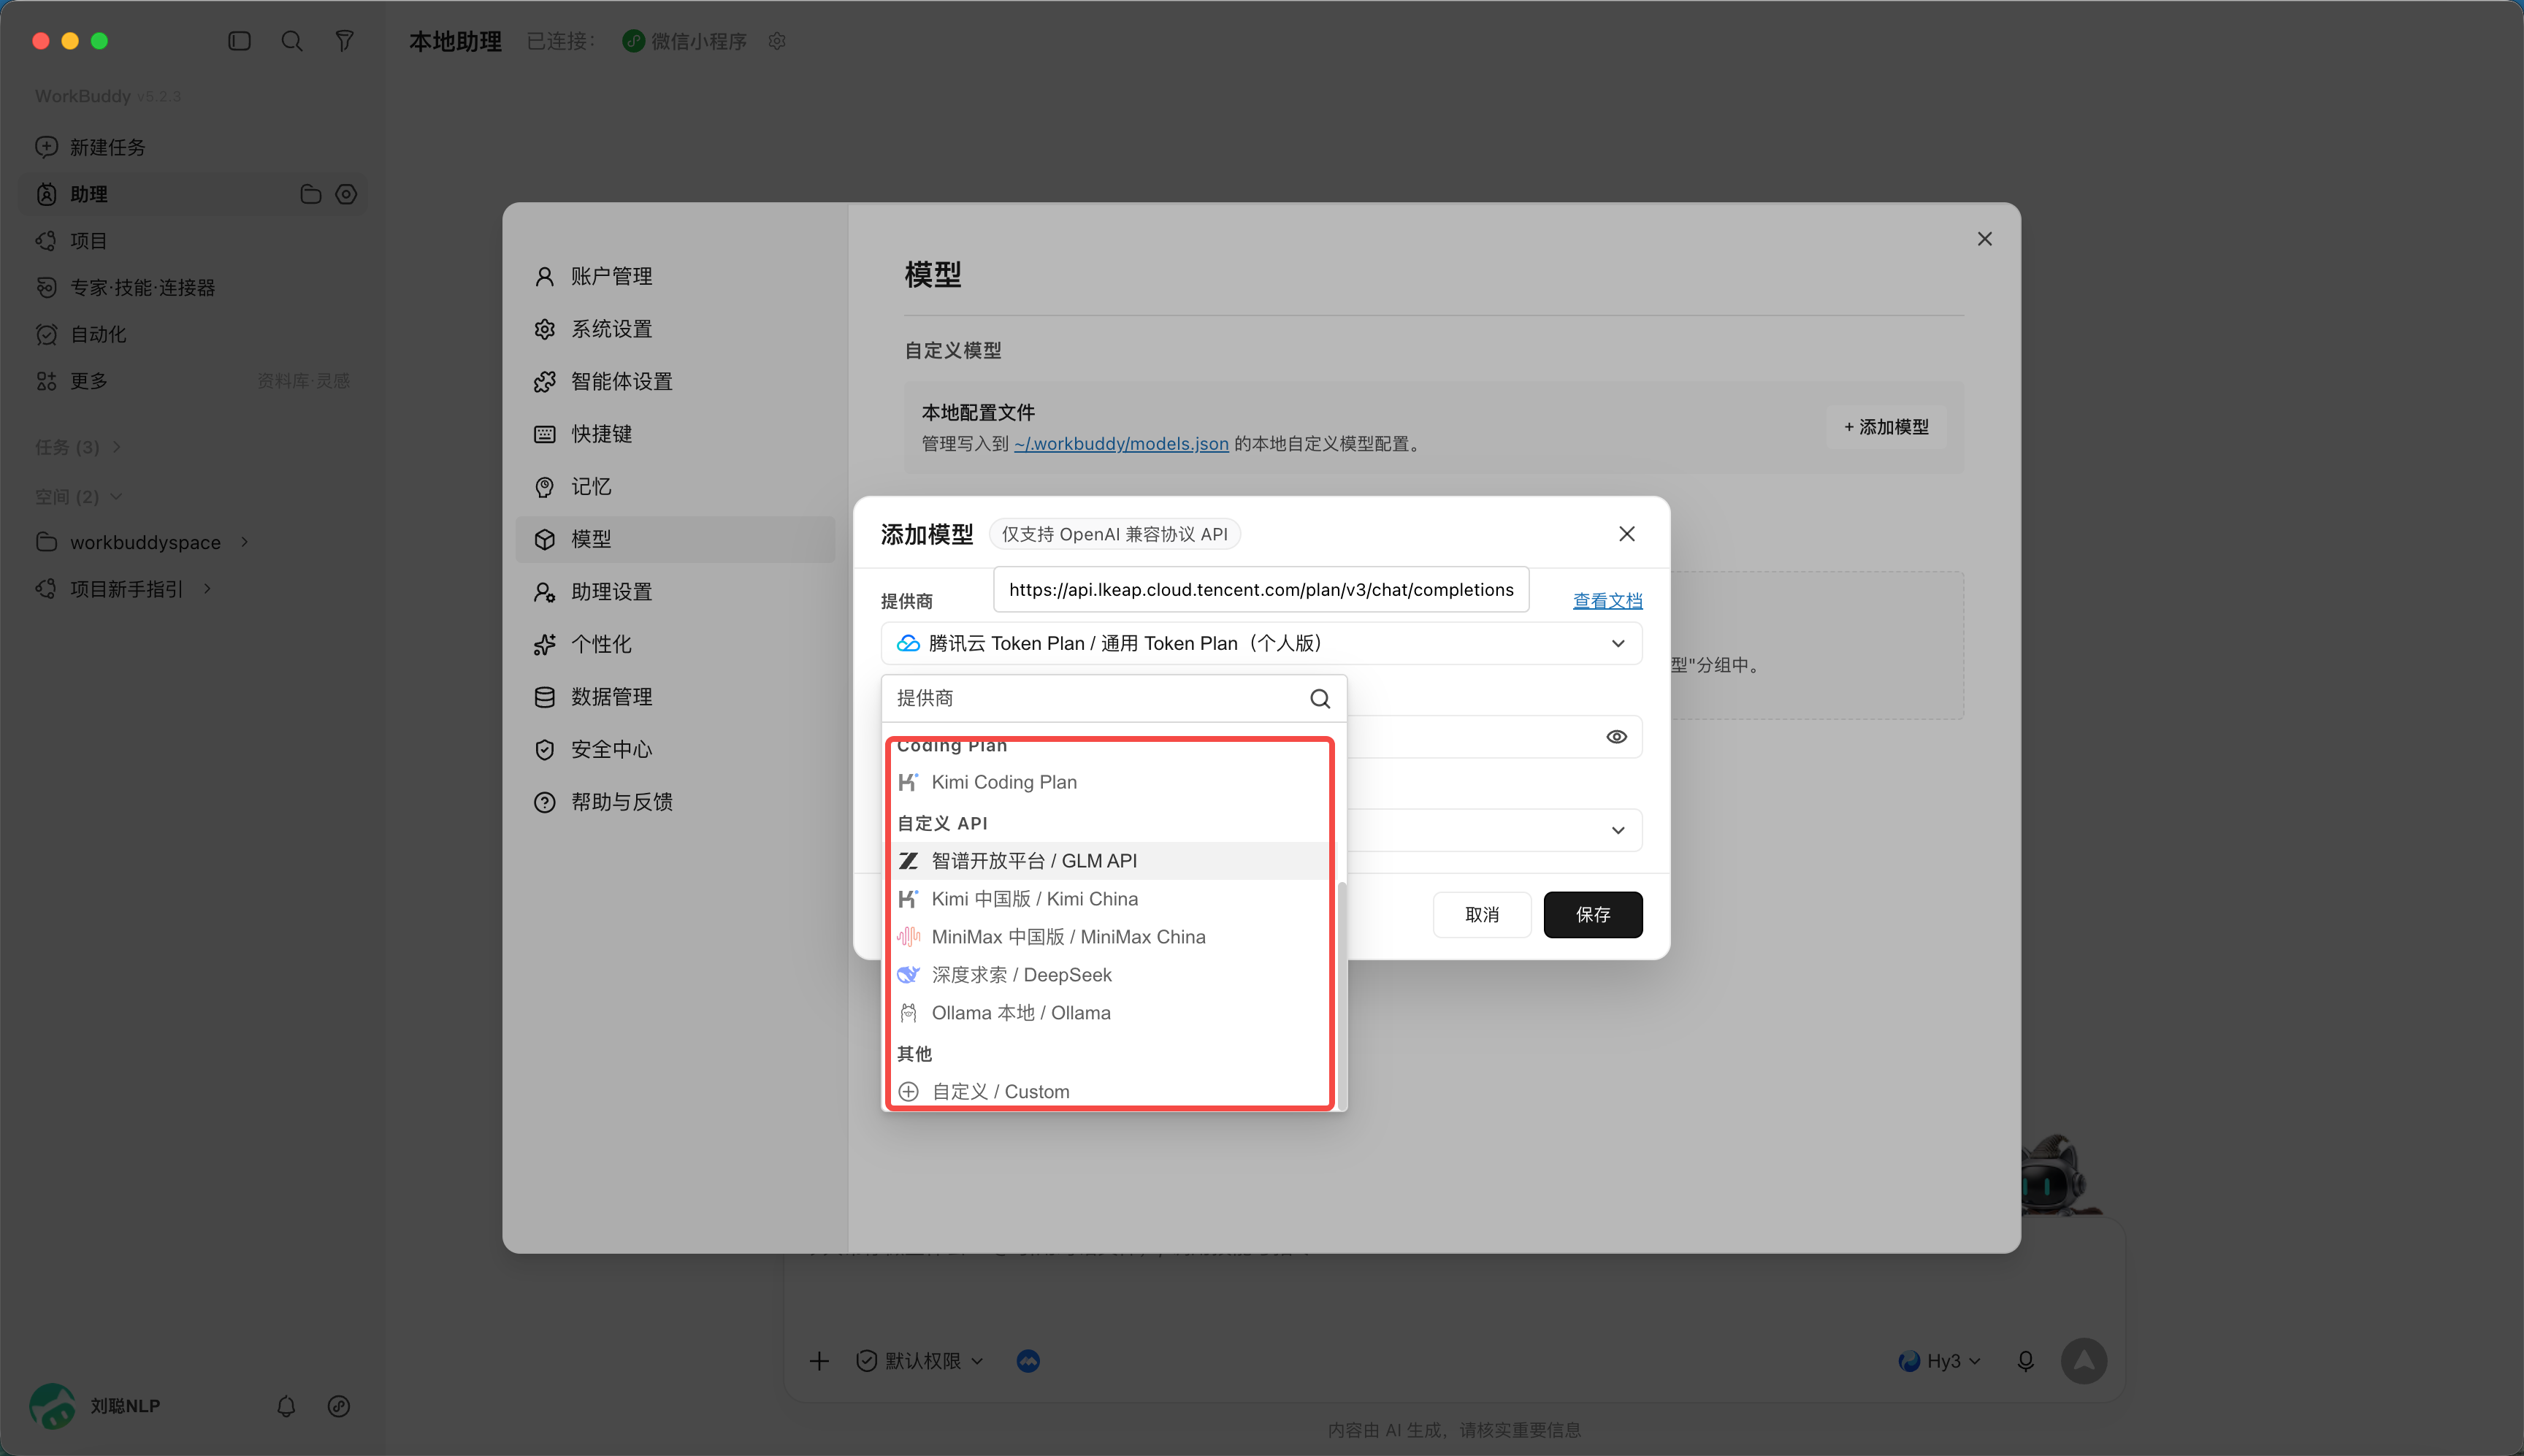
Task: Click the + 添加模型 button
Action: coord(1887,427)
